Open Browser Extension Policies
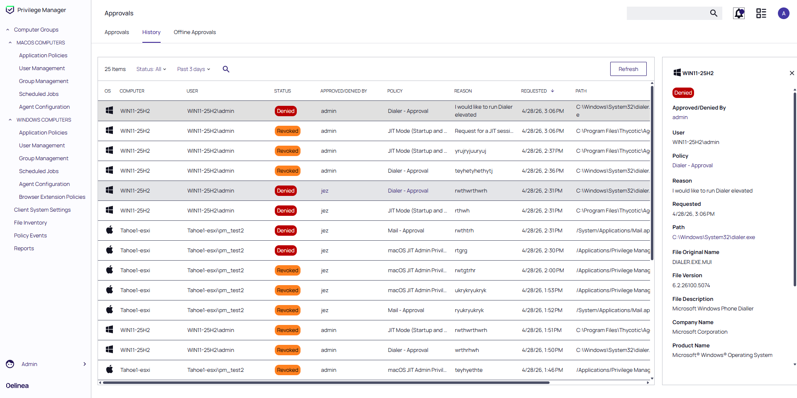The width and height of the screenshot is (797, 398). 52,197
